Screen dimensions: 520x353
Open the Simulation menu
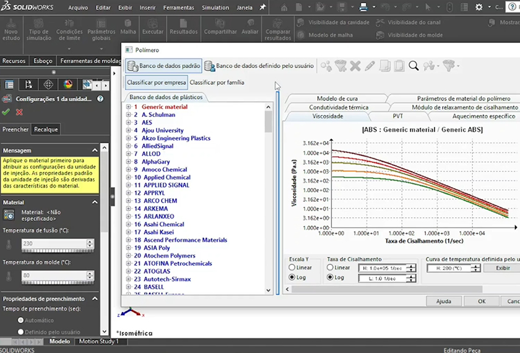click(x=215, y=7)
